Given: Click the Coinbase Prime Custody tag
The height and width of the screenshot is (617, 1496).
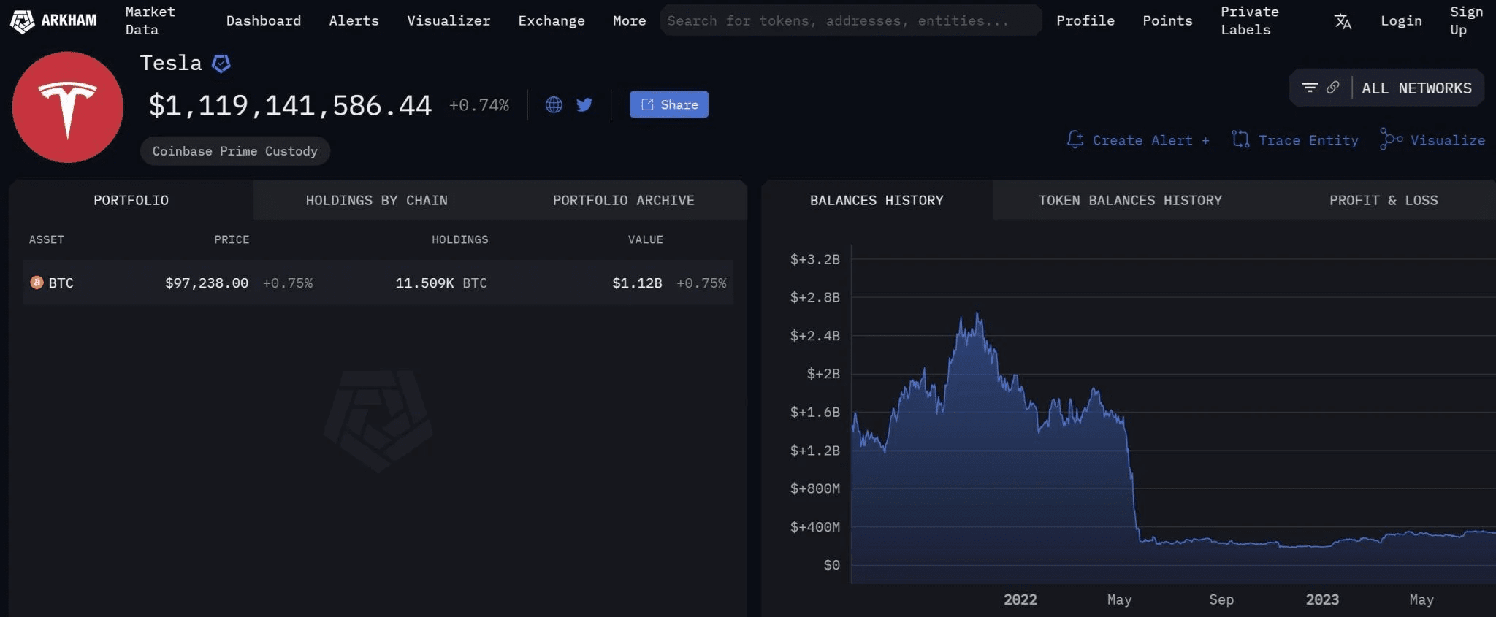Looking at the screenshot, I should (235, 151).
